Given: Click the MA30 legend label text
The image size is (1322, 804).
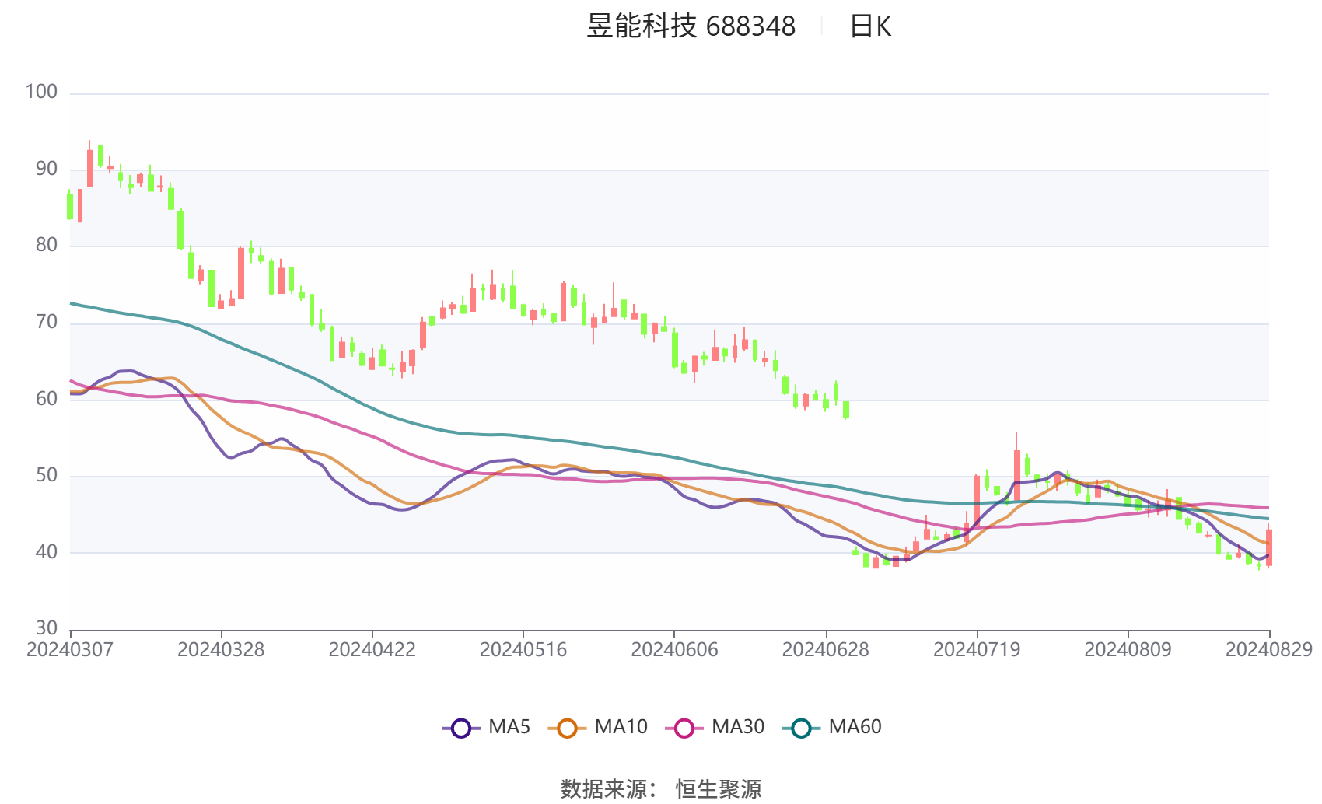Looking at the screenshot, I should 738,727.
